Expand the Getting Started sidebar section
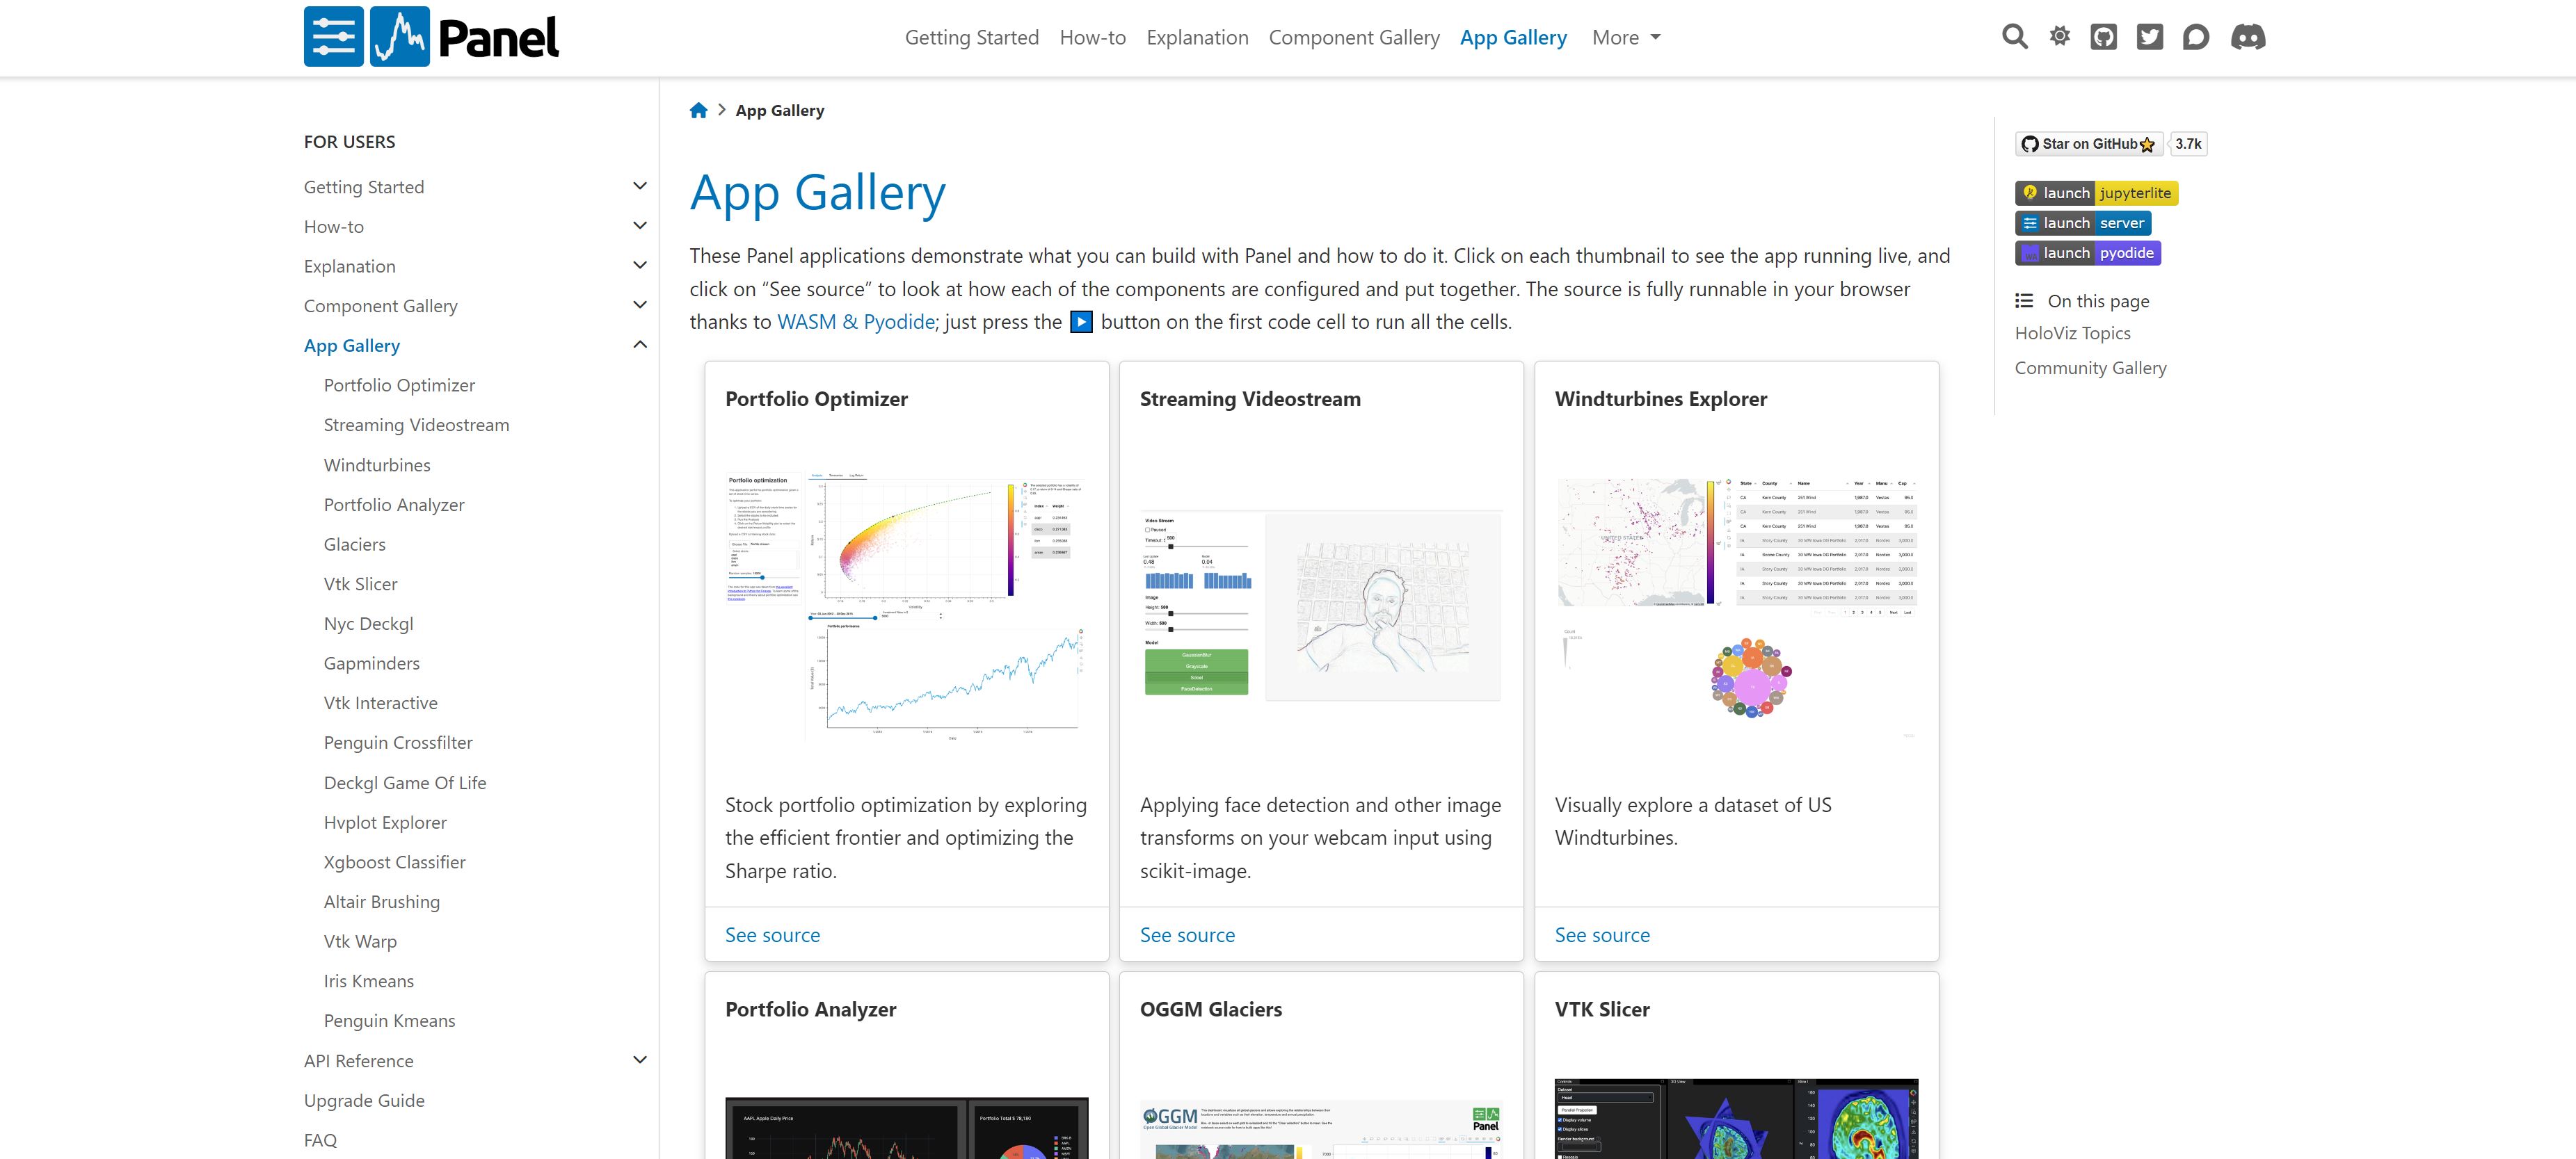The height and width of the screenshot is (1159, 2576). point(640,186)
